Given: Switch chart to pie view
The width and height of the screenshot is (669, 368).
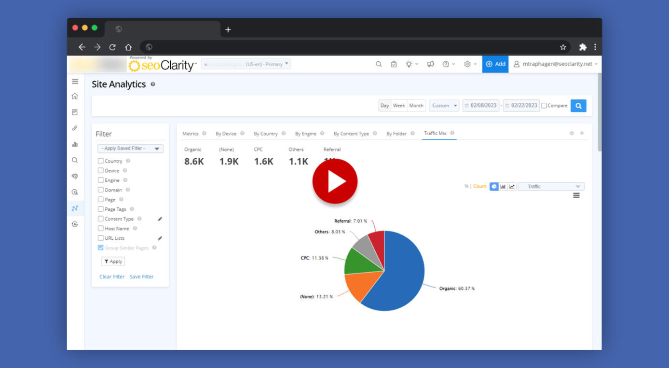Looking at the screenshot, I should [494, 186].
